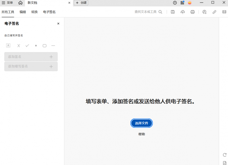Send by email using the envelope icon
This screenshot has height=165, width=228.
(224, 12)
